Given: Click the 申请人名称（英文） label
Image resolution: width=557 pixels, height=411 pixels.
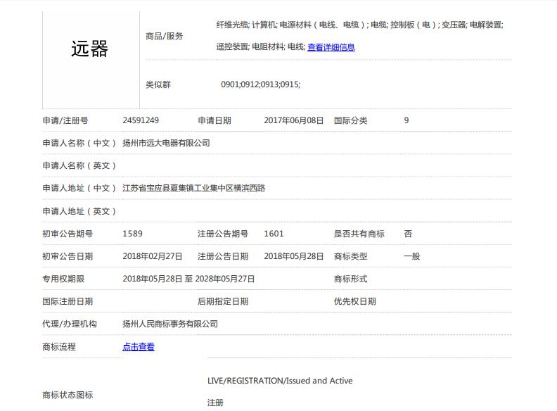Looking at the screenshot, I should point(79,165).
